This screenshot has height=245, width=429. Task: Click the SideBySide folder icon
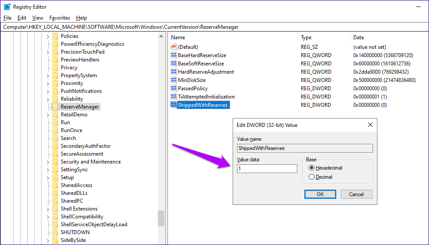pos(55,240)
